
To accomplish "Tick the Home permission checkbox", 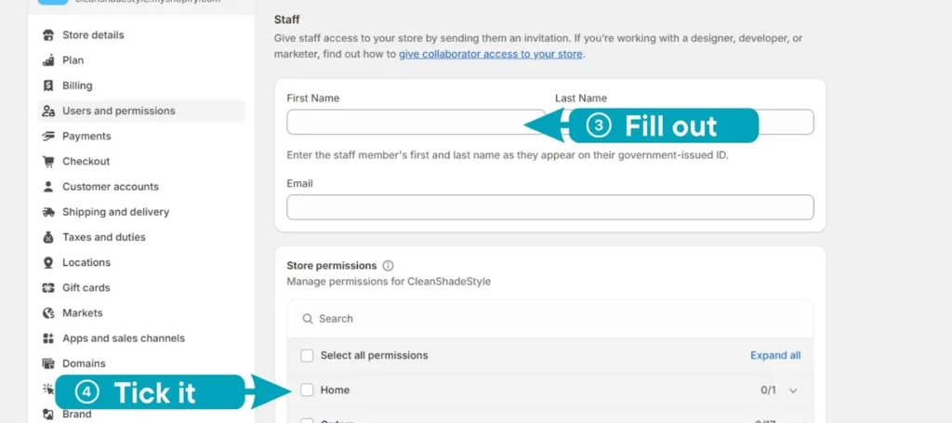I will 307,390.
